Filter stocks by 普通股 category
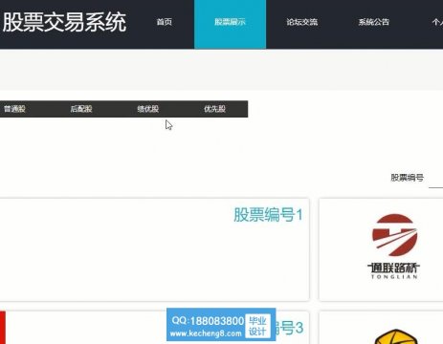This screenshot has height=344, width=443. (14, 109)
